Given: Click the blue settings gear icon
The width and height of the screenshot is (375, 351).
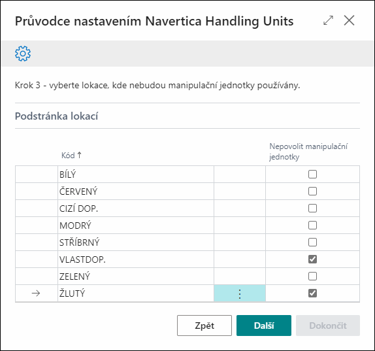Looking at the screenshot, I should [x=23, y=54].
